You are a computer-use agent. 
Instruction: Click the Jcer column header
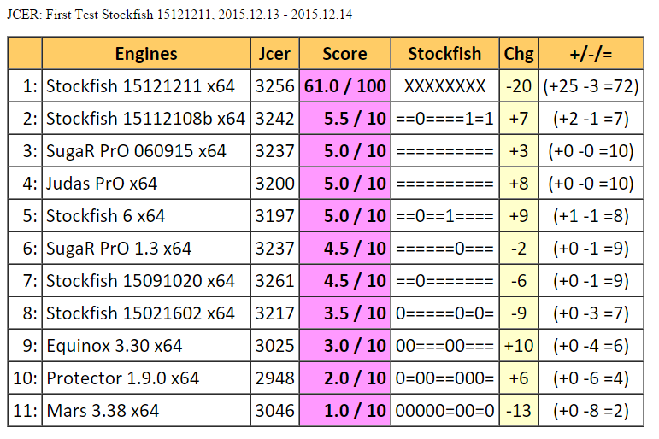click(x=274, y=53)
